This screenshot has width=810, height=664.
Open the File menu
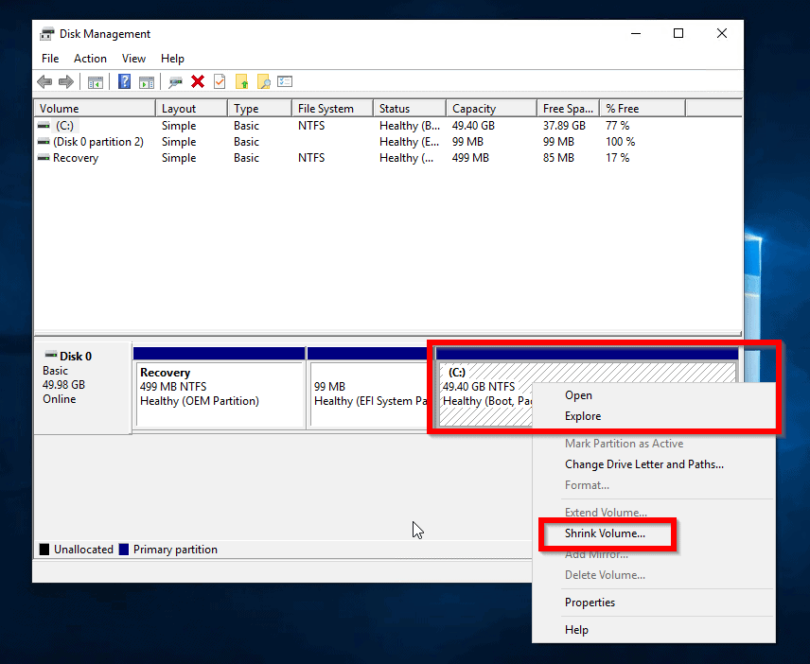(x=50, y=59)
